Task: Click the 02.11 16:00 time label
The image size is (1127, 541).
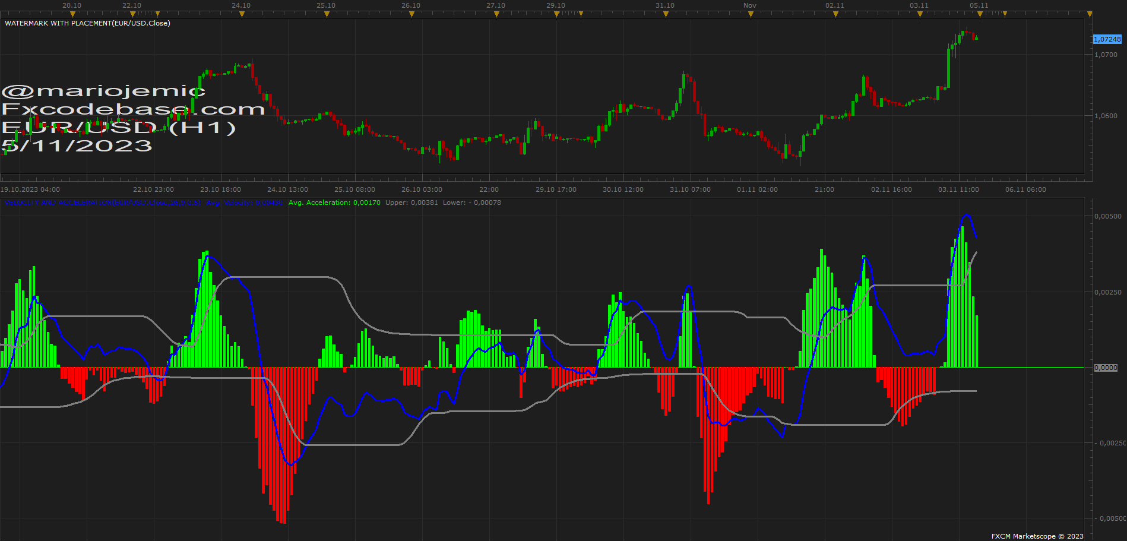Action: coord(891,189)
